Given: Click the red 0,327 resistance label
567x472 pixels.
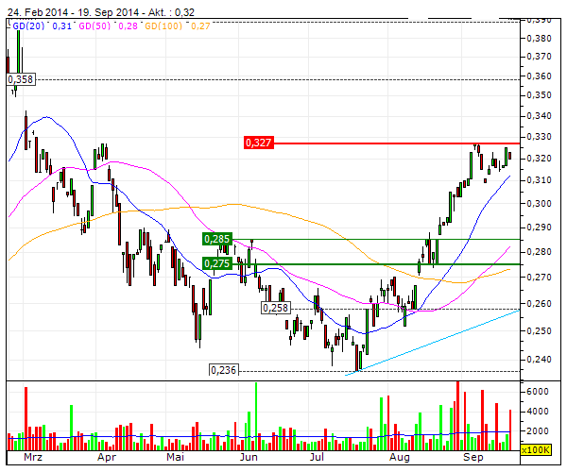Looking at the screenshot, I should (259, 143).
